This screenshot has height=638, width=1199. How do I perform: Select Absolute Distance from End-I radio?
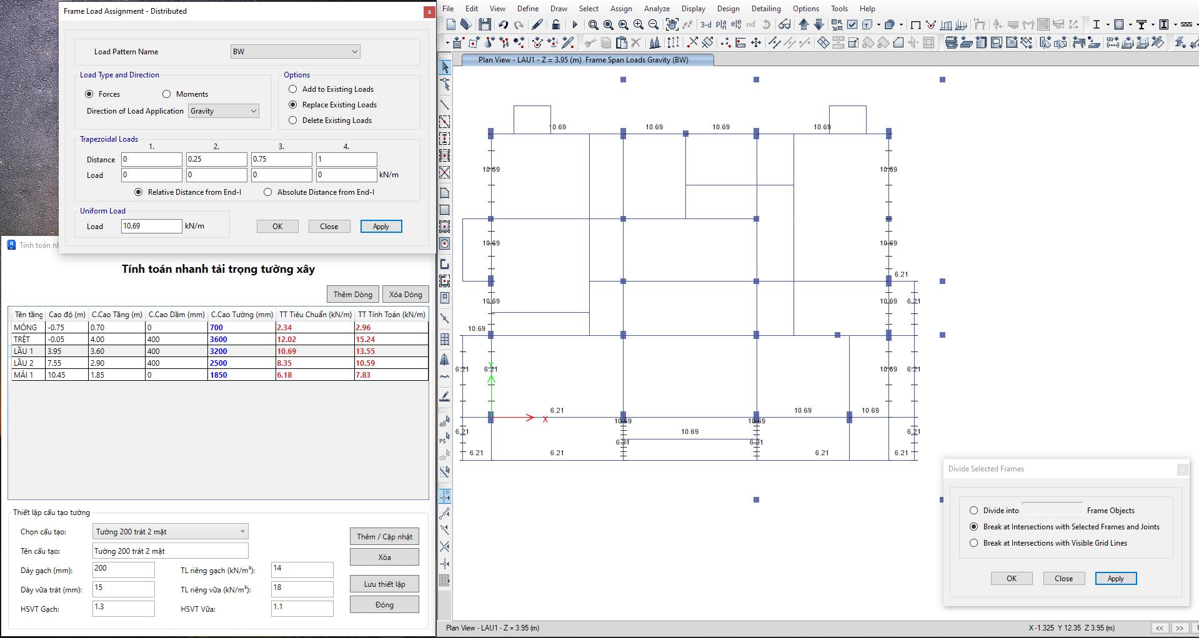pyautogui.click(x=268, y=192)
